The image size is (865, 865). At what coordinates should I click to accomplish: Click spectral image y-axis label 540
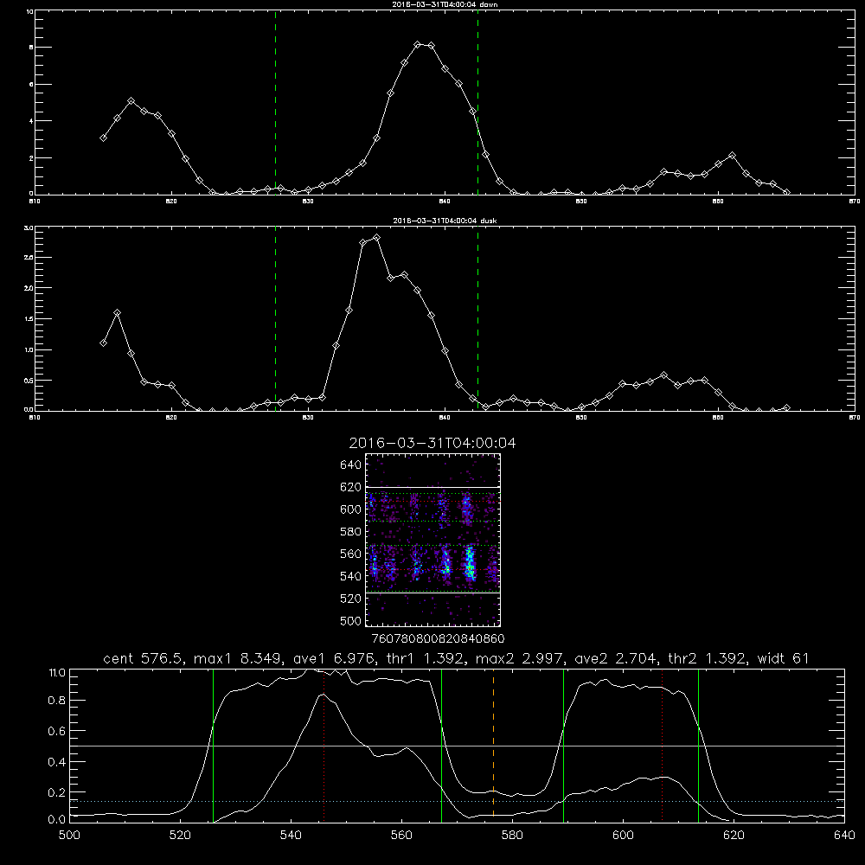tap(350, 576)
